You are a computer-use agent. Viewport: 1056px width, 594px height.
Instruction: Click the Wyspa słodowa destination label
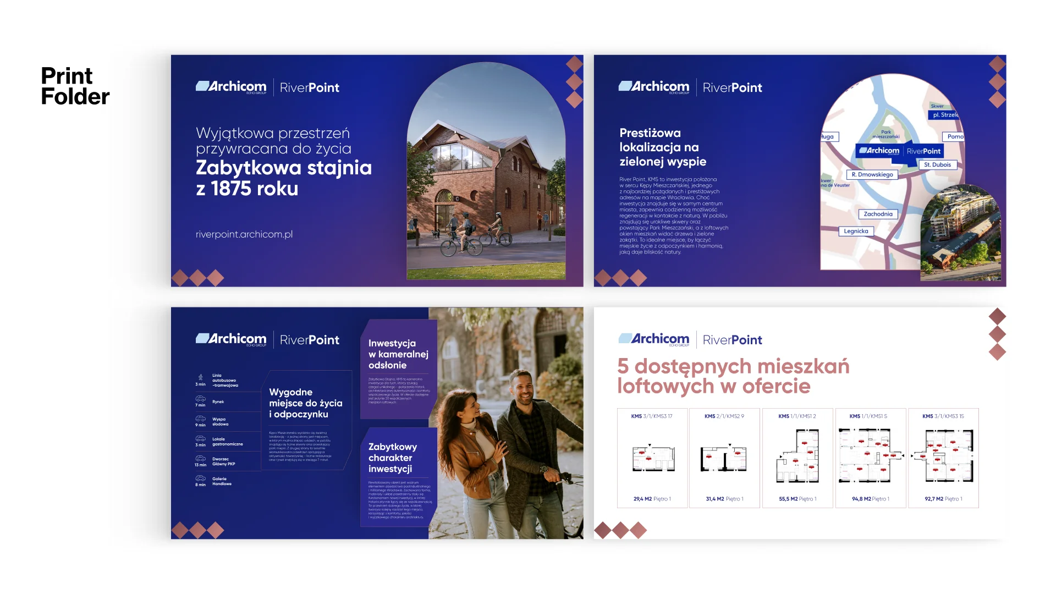coord(221,422)
